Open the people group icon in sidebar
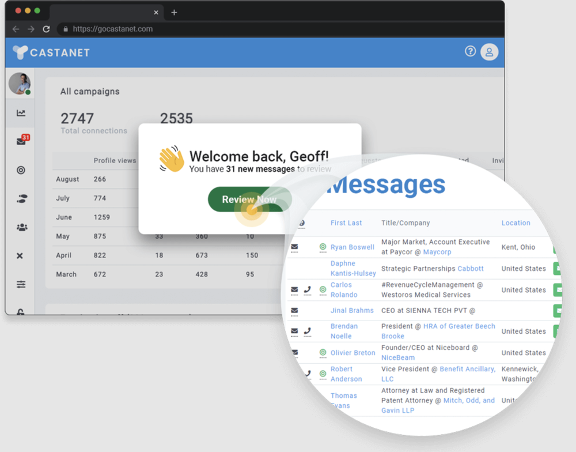Viewport: 576px width, 452px height. pyautogui.click(x=22, y=227)
